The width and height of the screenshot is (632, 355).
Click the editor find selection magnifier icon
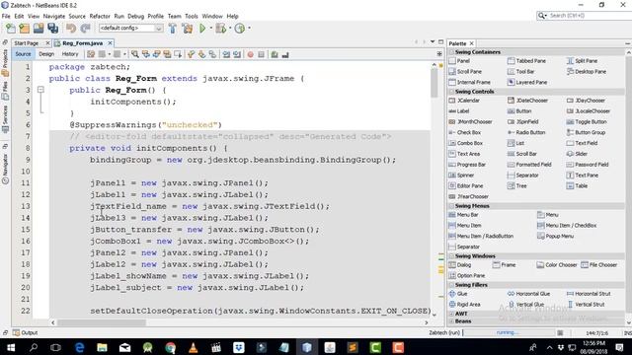click(x=135, y=54)
